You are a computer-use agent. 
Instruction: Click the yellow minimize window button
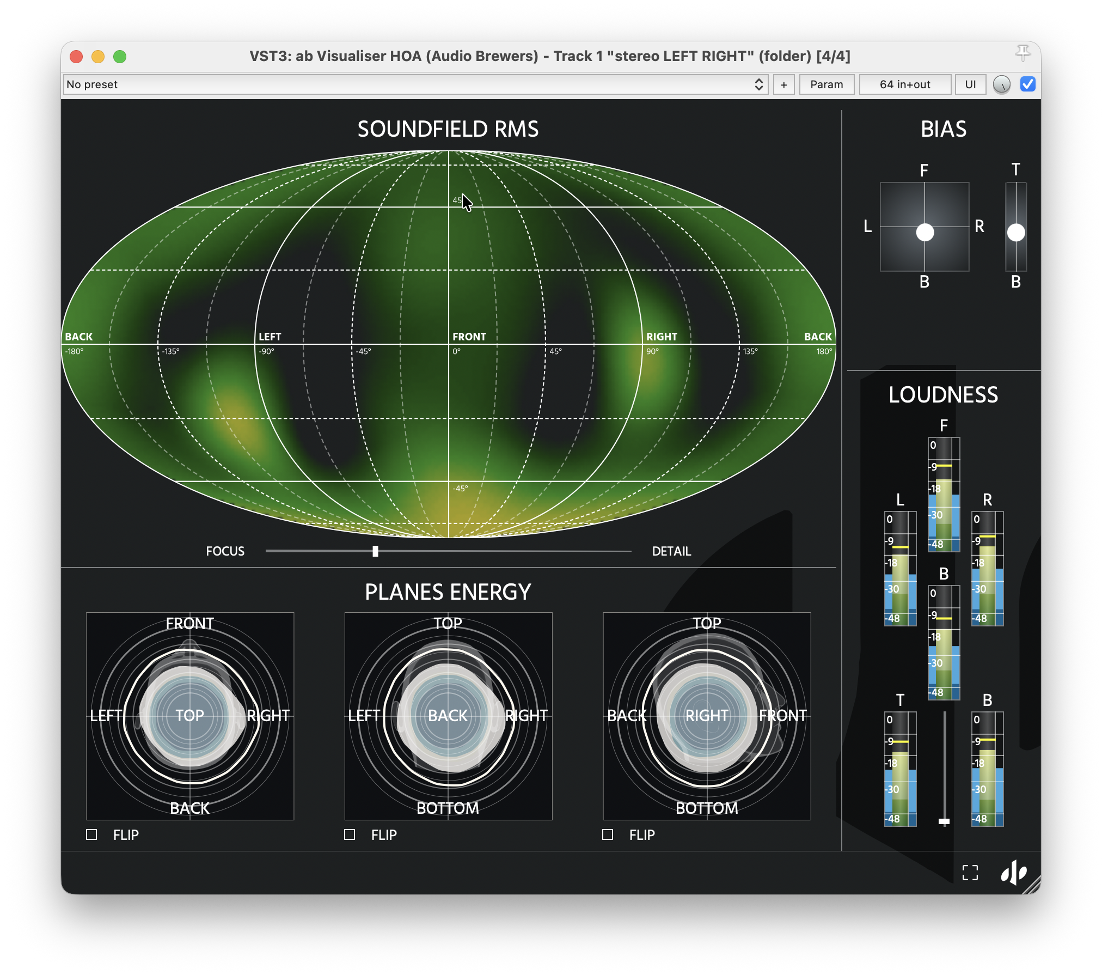[x=98, y=56]
